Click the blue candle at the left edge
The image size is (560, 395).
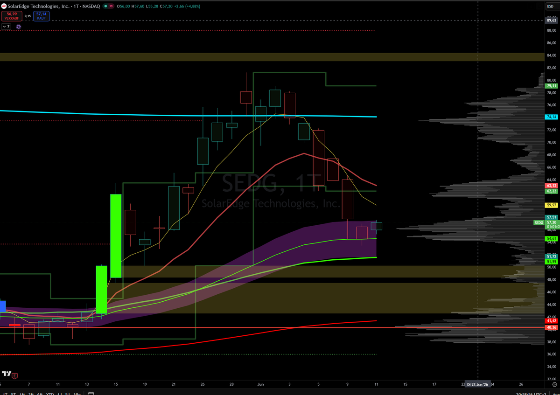click(2, 306)
